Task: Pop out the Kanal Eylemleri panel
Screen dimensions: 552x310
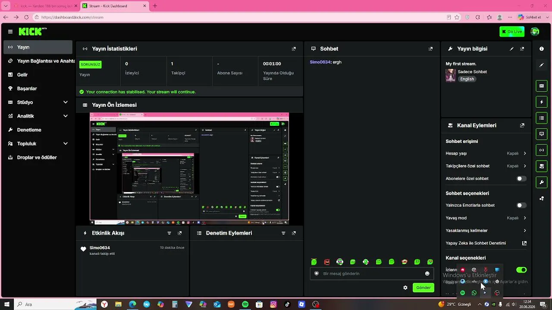Action: (522, 126)
